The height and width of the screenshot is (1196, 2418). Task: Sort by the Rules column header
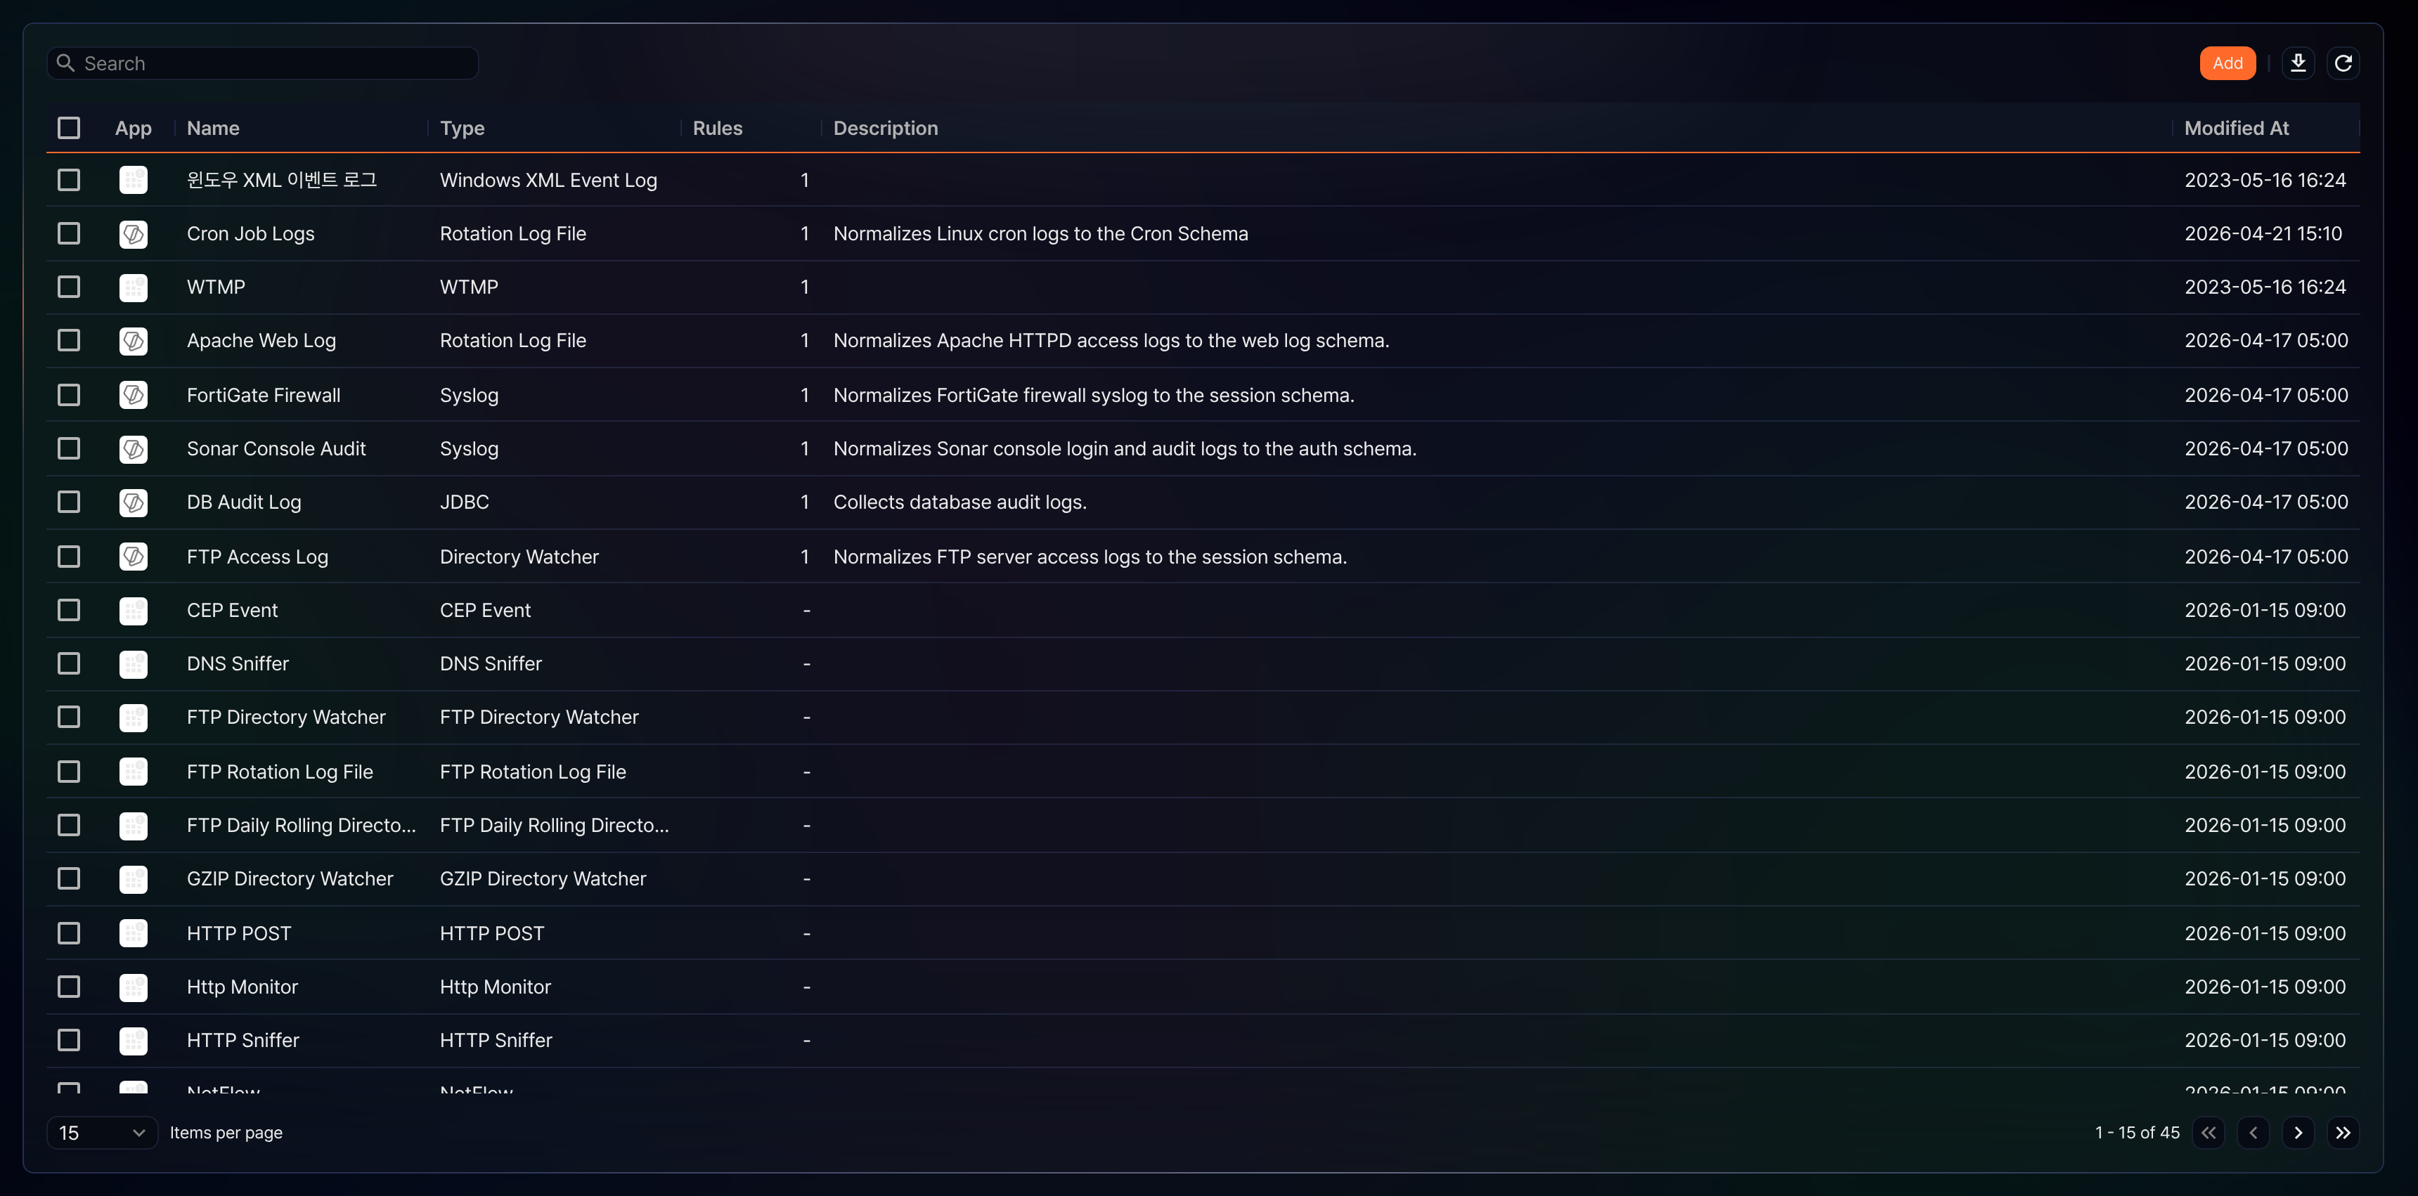(x=717, y=129)
